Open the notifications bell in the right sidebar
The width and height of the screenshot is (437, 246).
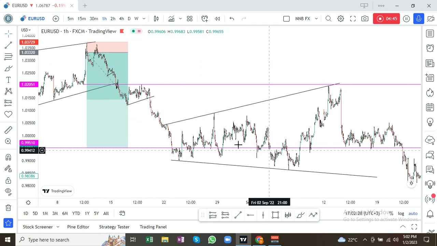pyautogui.click(x=430, y=214)
